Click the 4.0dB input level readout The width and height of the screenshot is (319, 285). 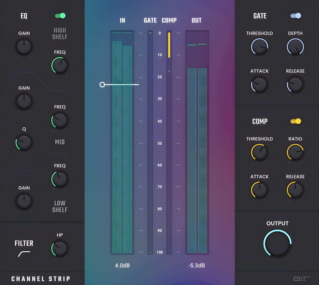(x=122, y=266)
